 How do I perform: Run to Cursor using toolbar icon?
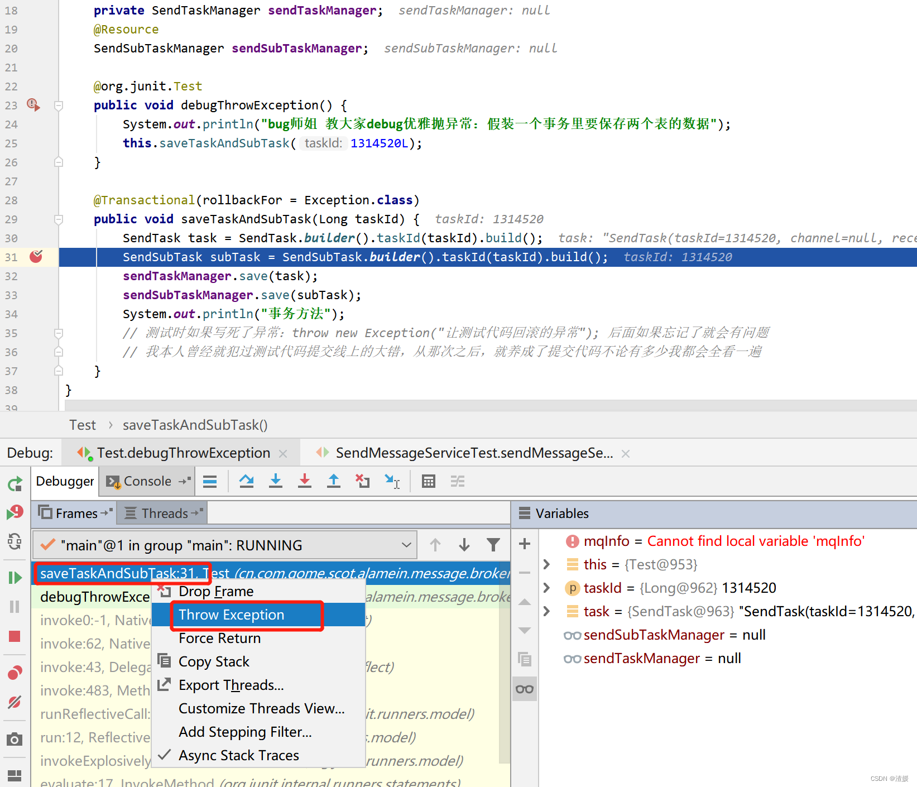(x=392, y=481)
